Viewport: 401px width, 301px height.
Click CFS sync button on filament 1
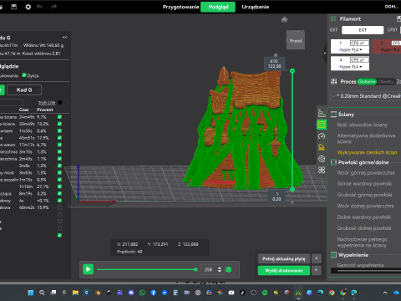(359, 43)
